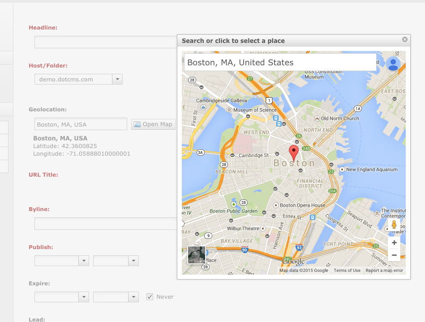Click the FORT POINT label

pos(338,244)
